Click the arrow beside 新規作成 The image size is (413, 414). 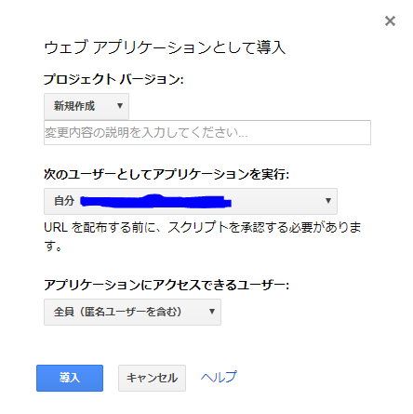coord(120,106)
